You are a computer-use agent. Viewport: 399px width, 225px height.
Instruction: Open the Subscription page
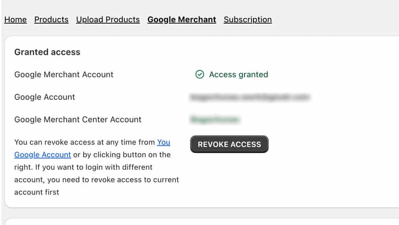coord(248,20)
